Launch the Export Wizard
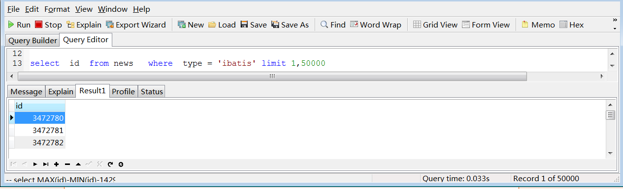The height and width of the screenshot is (189, 623). pyautogui.click(x=136, y=25)
